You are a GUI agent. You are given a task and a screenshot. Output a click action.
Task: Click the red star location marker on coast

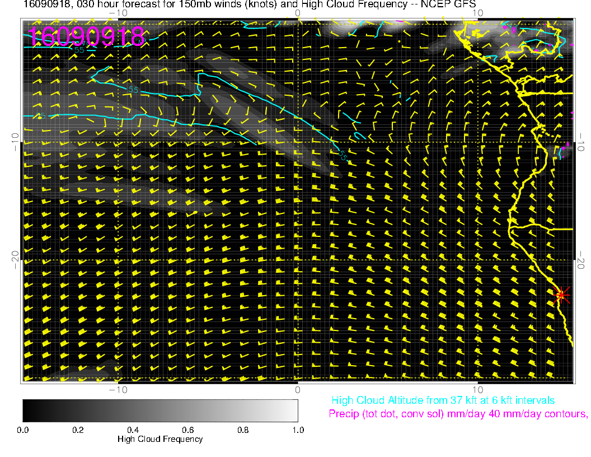pyautogui.click(x=561, y=295)
